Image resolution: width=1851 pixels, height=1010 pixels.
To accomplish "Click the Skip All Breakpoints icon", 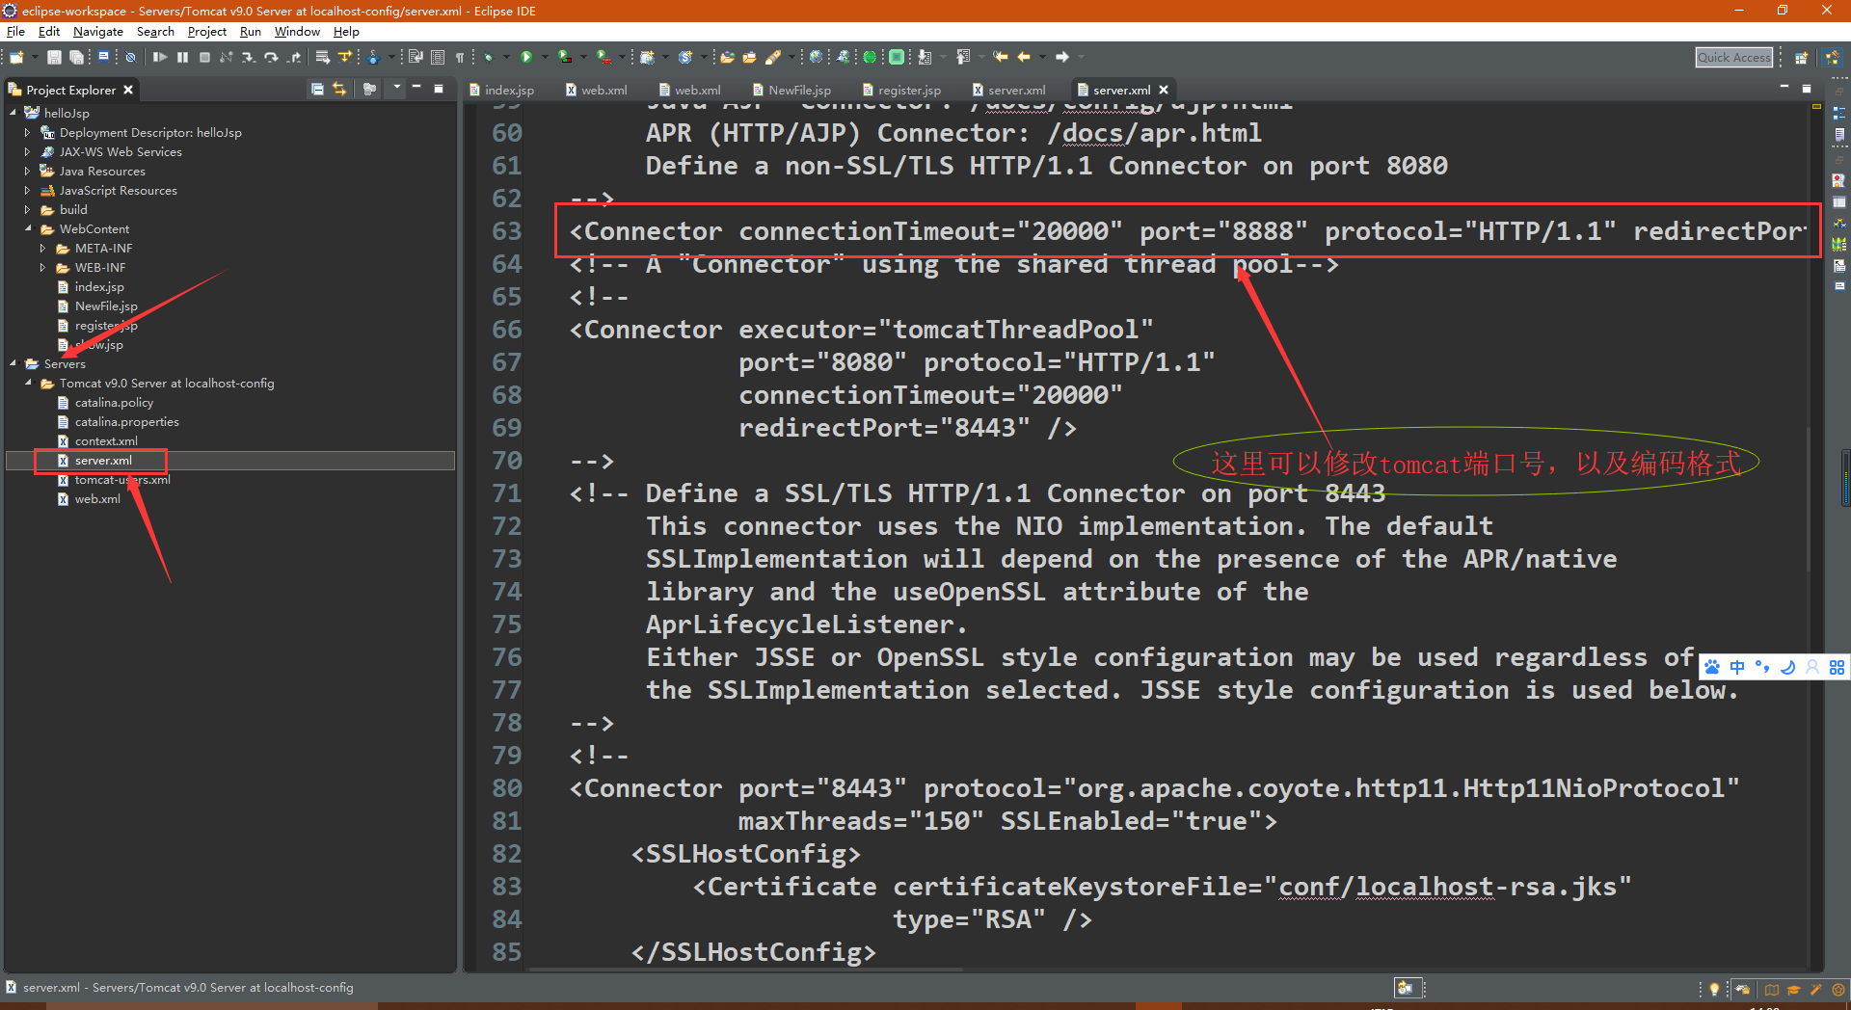I will pos(130,57).
